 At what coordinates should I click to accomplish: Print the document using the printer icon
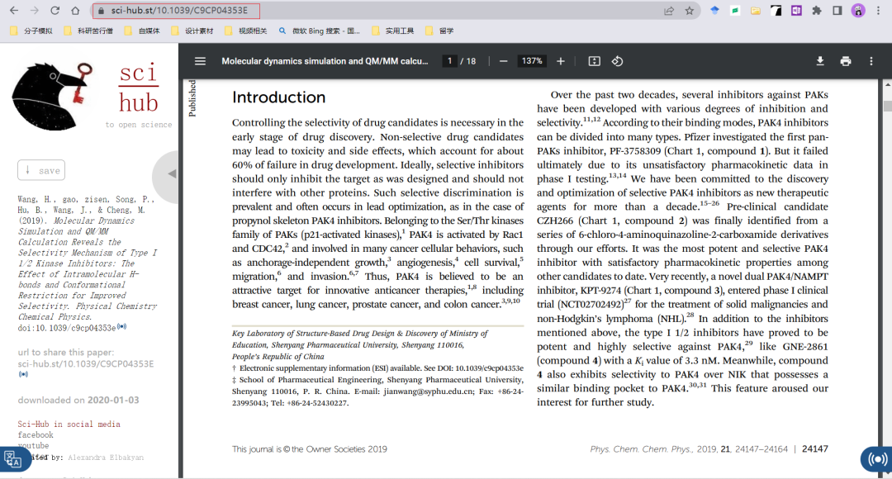[x=845, y=60]
